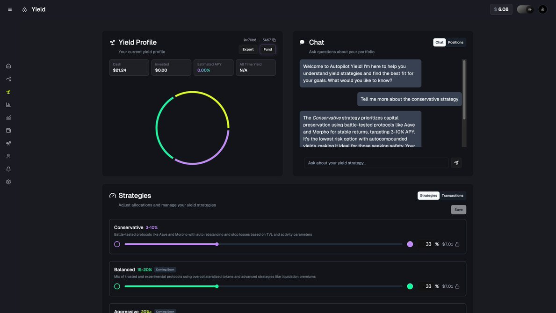
Task: Click the Conservative 3-10% strategy title
Action: [136, 227]
